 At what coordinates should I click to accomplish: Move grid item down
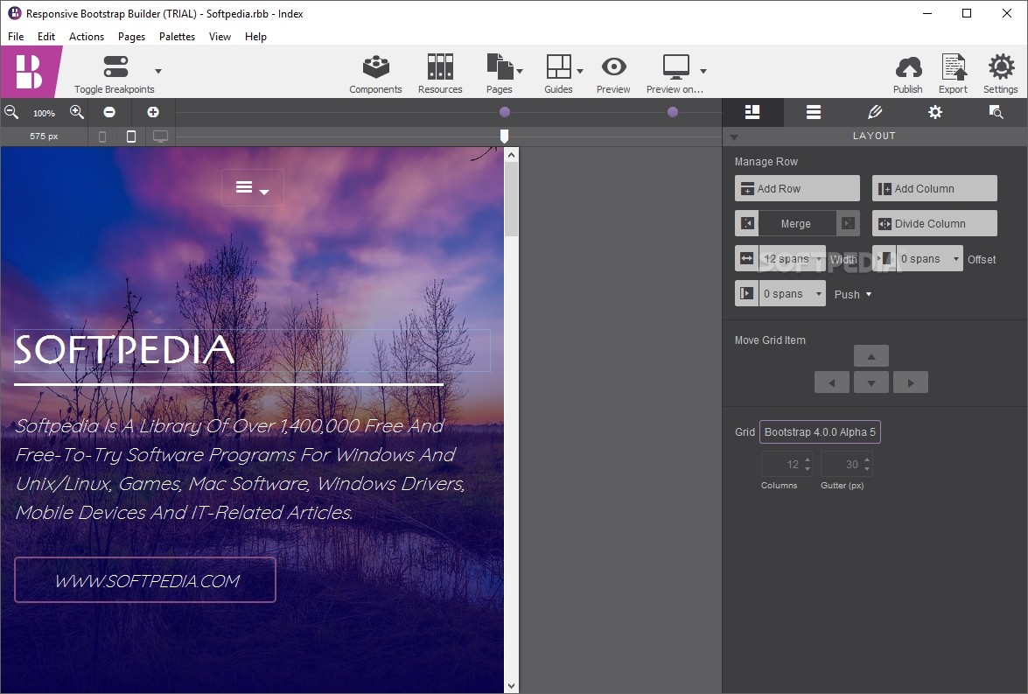[871, 382]
